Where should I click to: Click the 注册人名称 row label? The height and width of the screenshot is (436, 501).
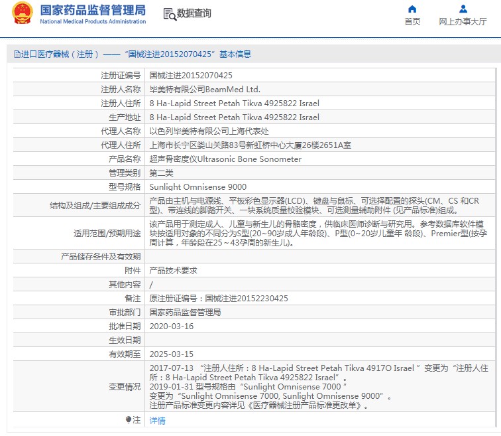pos(121,89)
